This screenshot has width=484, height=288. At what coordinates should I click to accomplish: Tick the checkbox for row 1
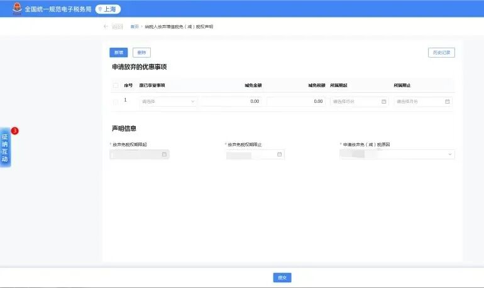click(x=116, y=102)
